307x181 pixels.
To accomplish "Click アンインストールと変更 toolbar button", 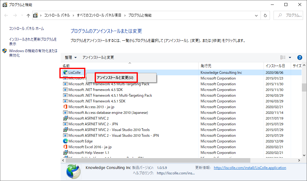I will coord(98,58).
